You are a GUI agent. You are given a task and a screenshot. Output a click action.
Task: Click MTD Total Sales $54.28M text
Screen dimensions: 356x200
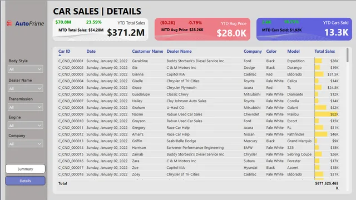(x=81, y=30)
